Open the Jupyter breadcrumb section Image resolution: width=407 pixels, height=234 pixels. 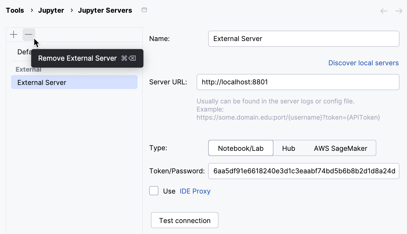tap(51, 10)
